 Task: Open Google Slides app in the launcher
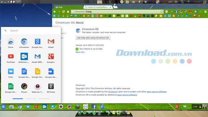37,73
